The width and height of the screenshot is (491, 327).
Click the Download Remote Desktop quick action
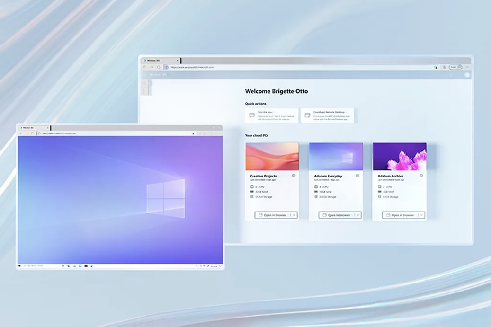pos(327,115)
